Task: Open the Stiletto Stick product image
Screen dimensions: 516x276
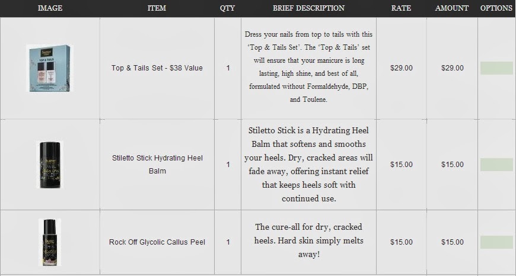Action: [50, 165]
